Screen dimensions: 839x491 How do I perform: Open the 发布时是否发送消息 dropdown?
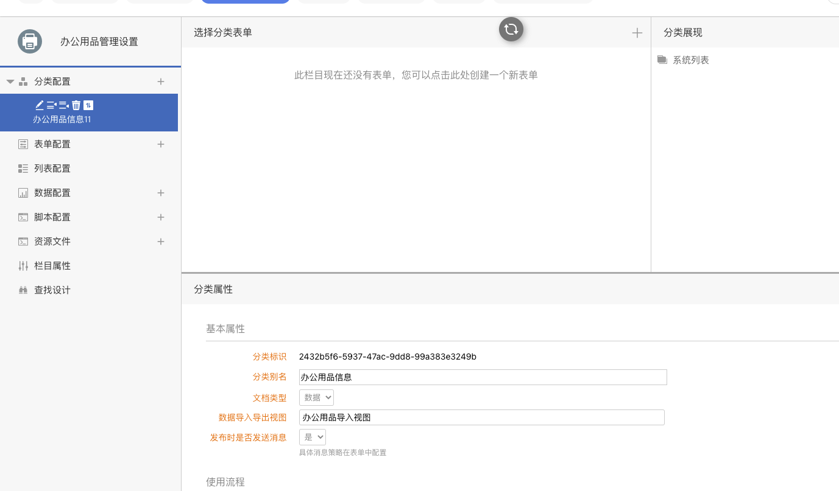[312, 437]
